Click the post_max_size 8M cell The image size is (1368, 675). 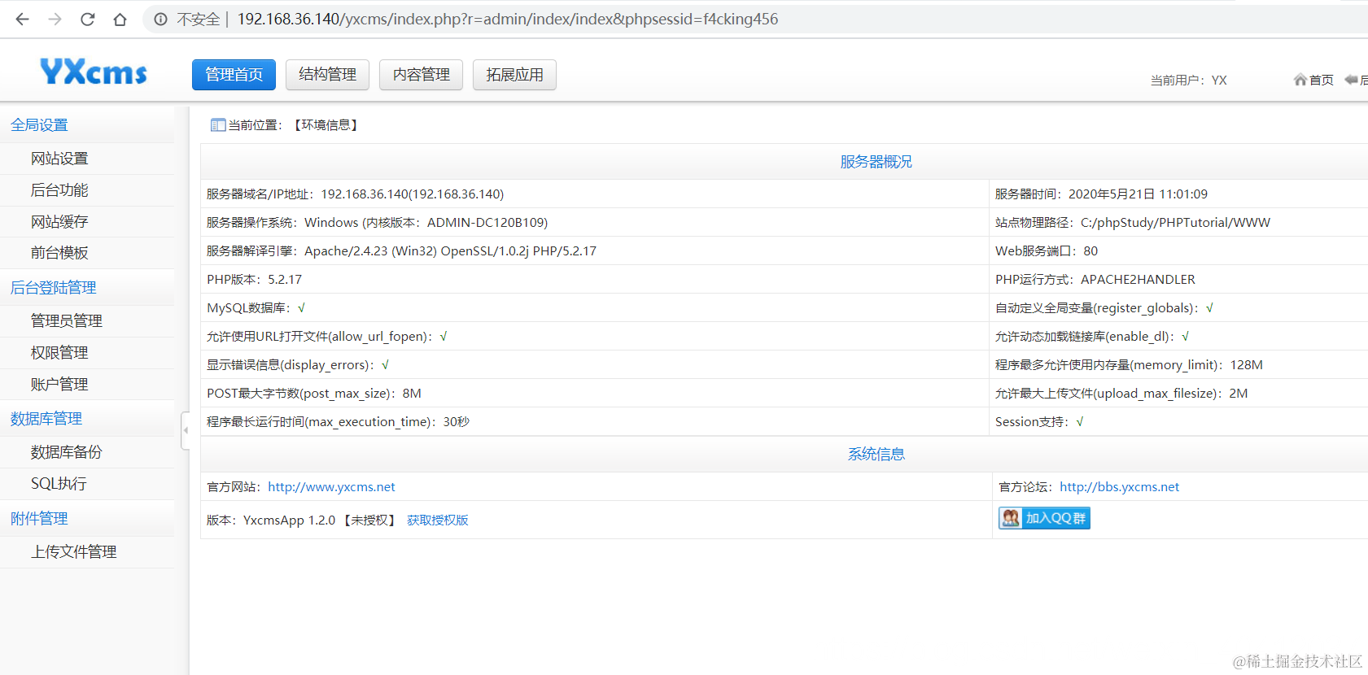595,394
